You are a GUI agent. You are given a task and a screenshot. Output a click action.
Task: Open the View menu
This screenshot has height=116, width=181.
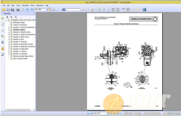click(13, 5)
